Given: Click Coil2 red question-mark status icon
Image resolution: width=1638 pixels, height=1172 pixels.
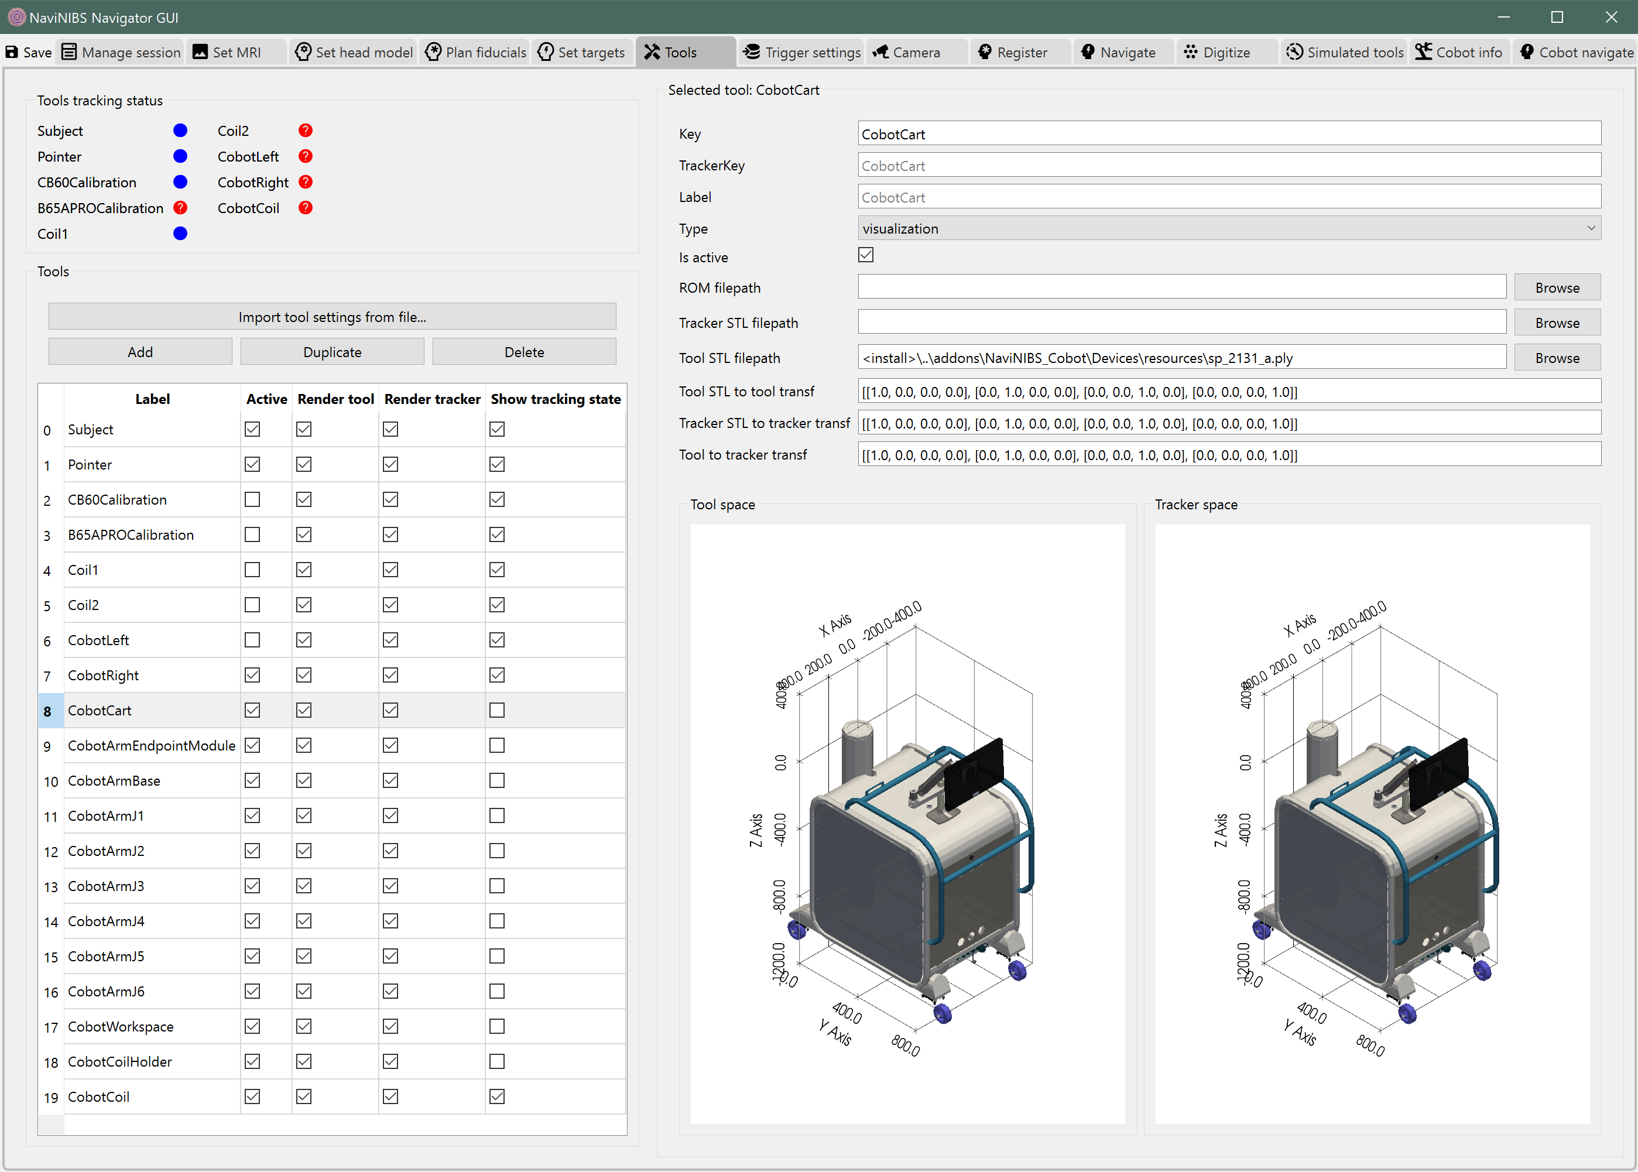Looking at the screenshot, I should pos(305,131).
